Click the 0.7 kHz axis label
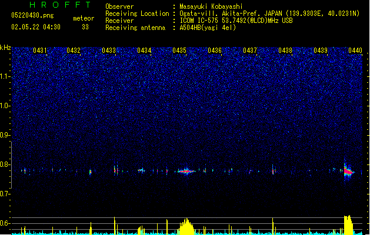Image resolution: width=370 pixels, height=235 pixels. tap(5, 194)
